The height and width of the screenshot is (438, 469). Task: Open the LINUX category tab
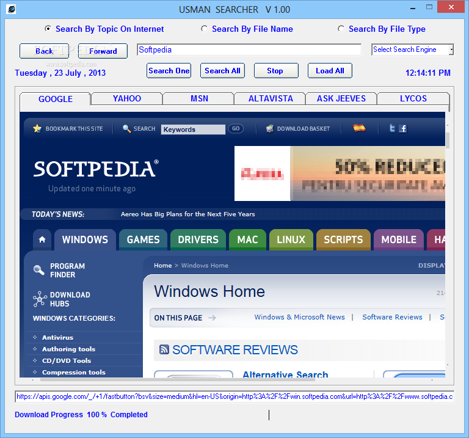pos(291,239)
